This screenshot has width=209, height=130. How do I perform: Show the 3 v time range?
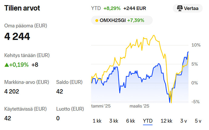pos(184,121)
